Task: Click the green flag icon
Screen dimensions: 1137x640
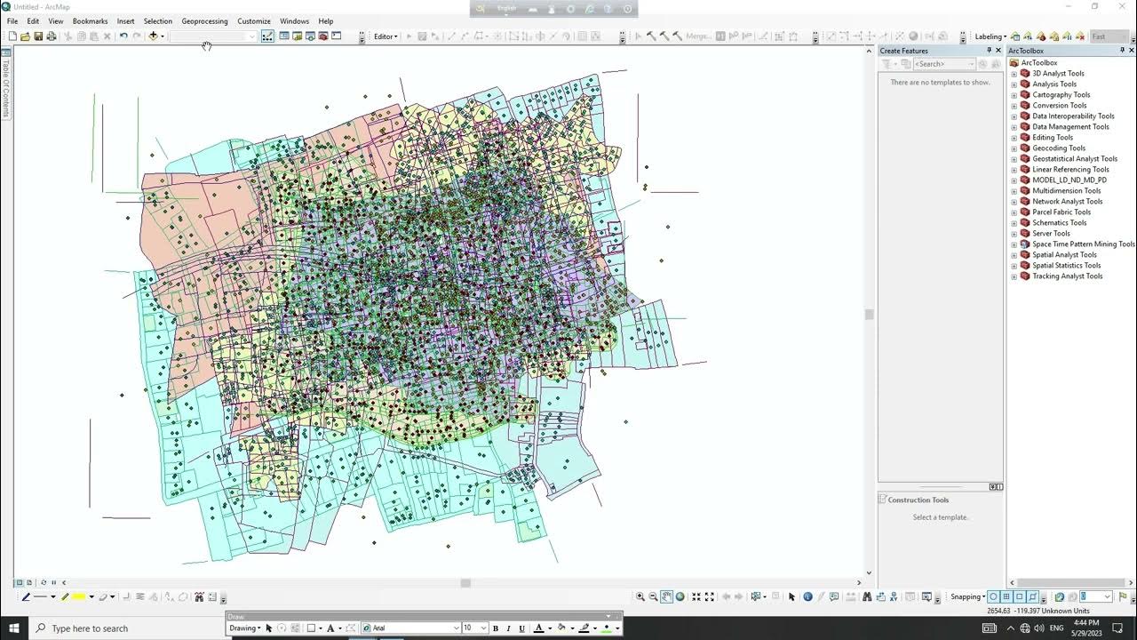Action: pyautogui.click(x=1123, y=597)
